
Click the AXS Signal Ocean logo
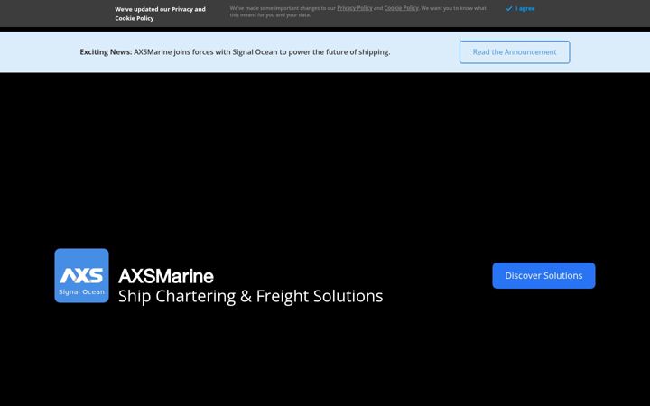coord(81,275)
